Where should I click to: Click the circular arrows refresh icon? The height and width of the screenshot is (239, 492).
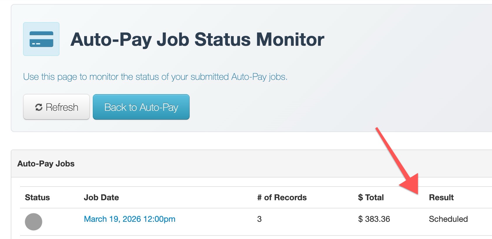tap(39, 107)
